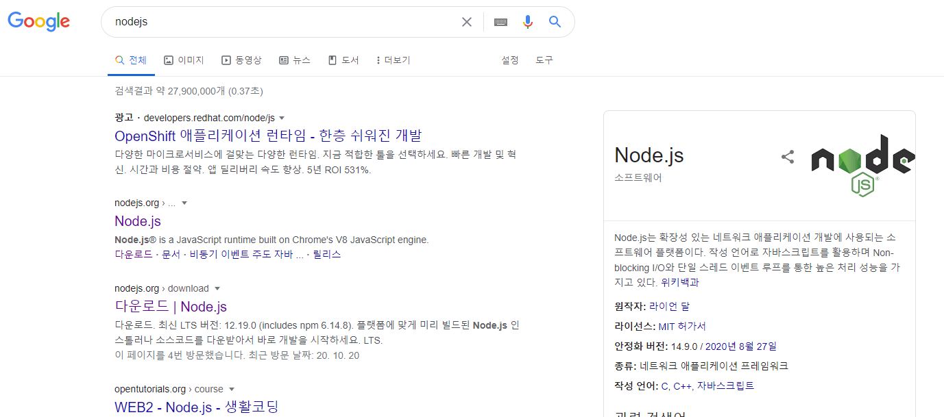Screen dimensions: 944x417
Task: Open the OpenShift 애플리케이션 런타임 ad link
Action: (x=268, y=136)
